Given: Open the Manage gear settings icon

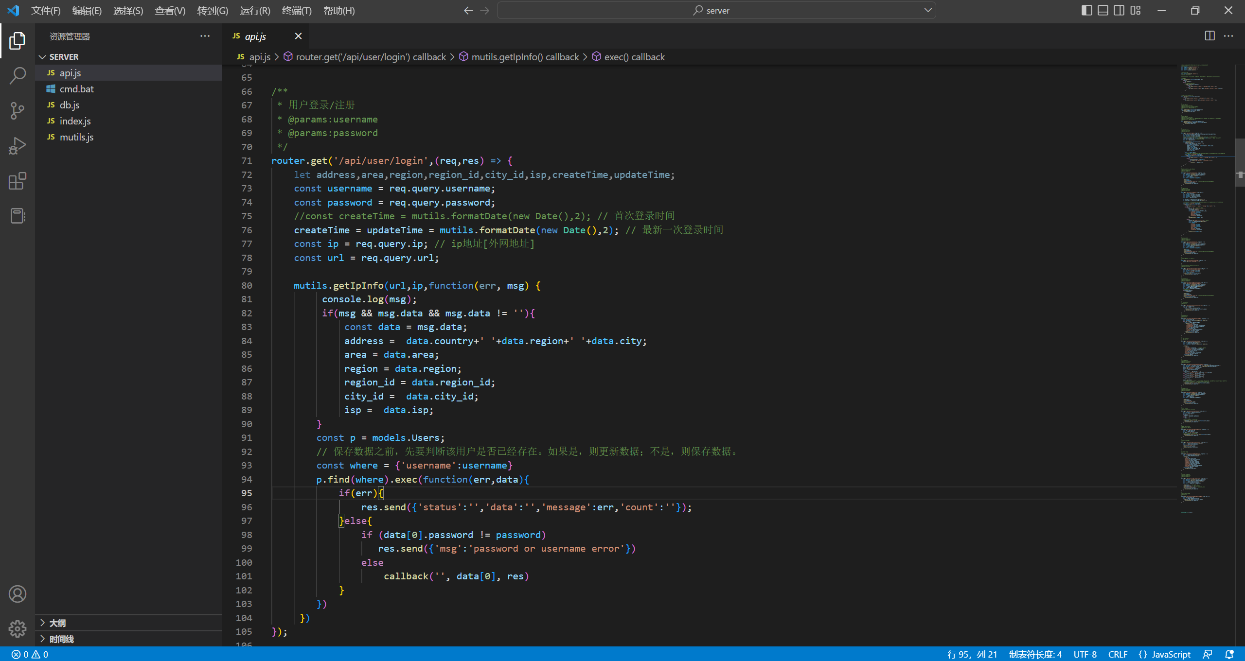Looking at the screenshot, I should coord(17,628).
